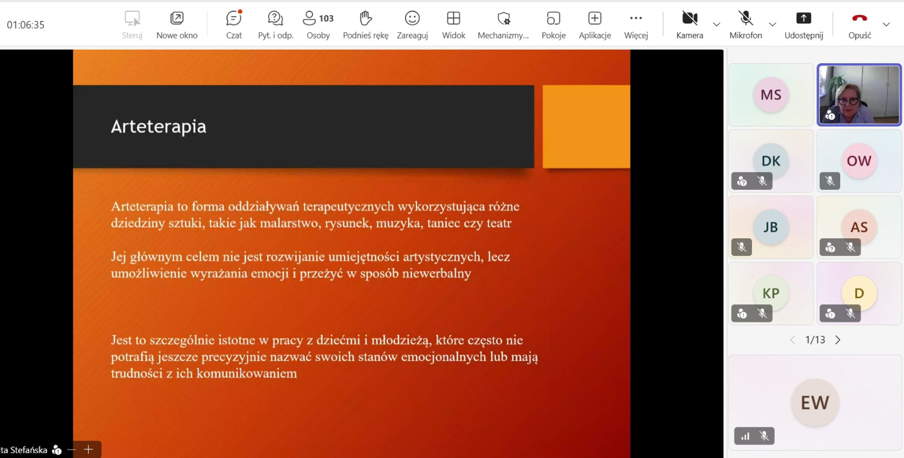Open Pokoje breakout rooms
The image size is (904, 458).
553,25
